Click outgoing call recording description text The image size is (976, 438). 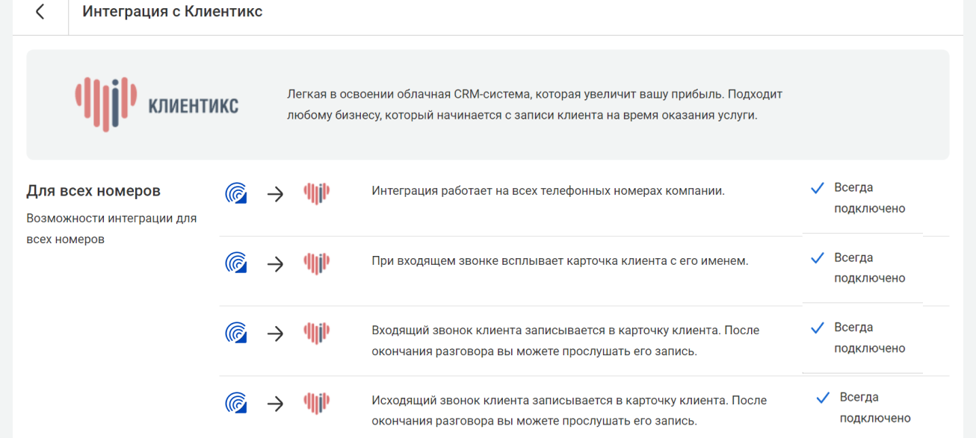(x=569, y=410)
